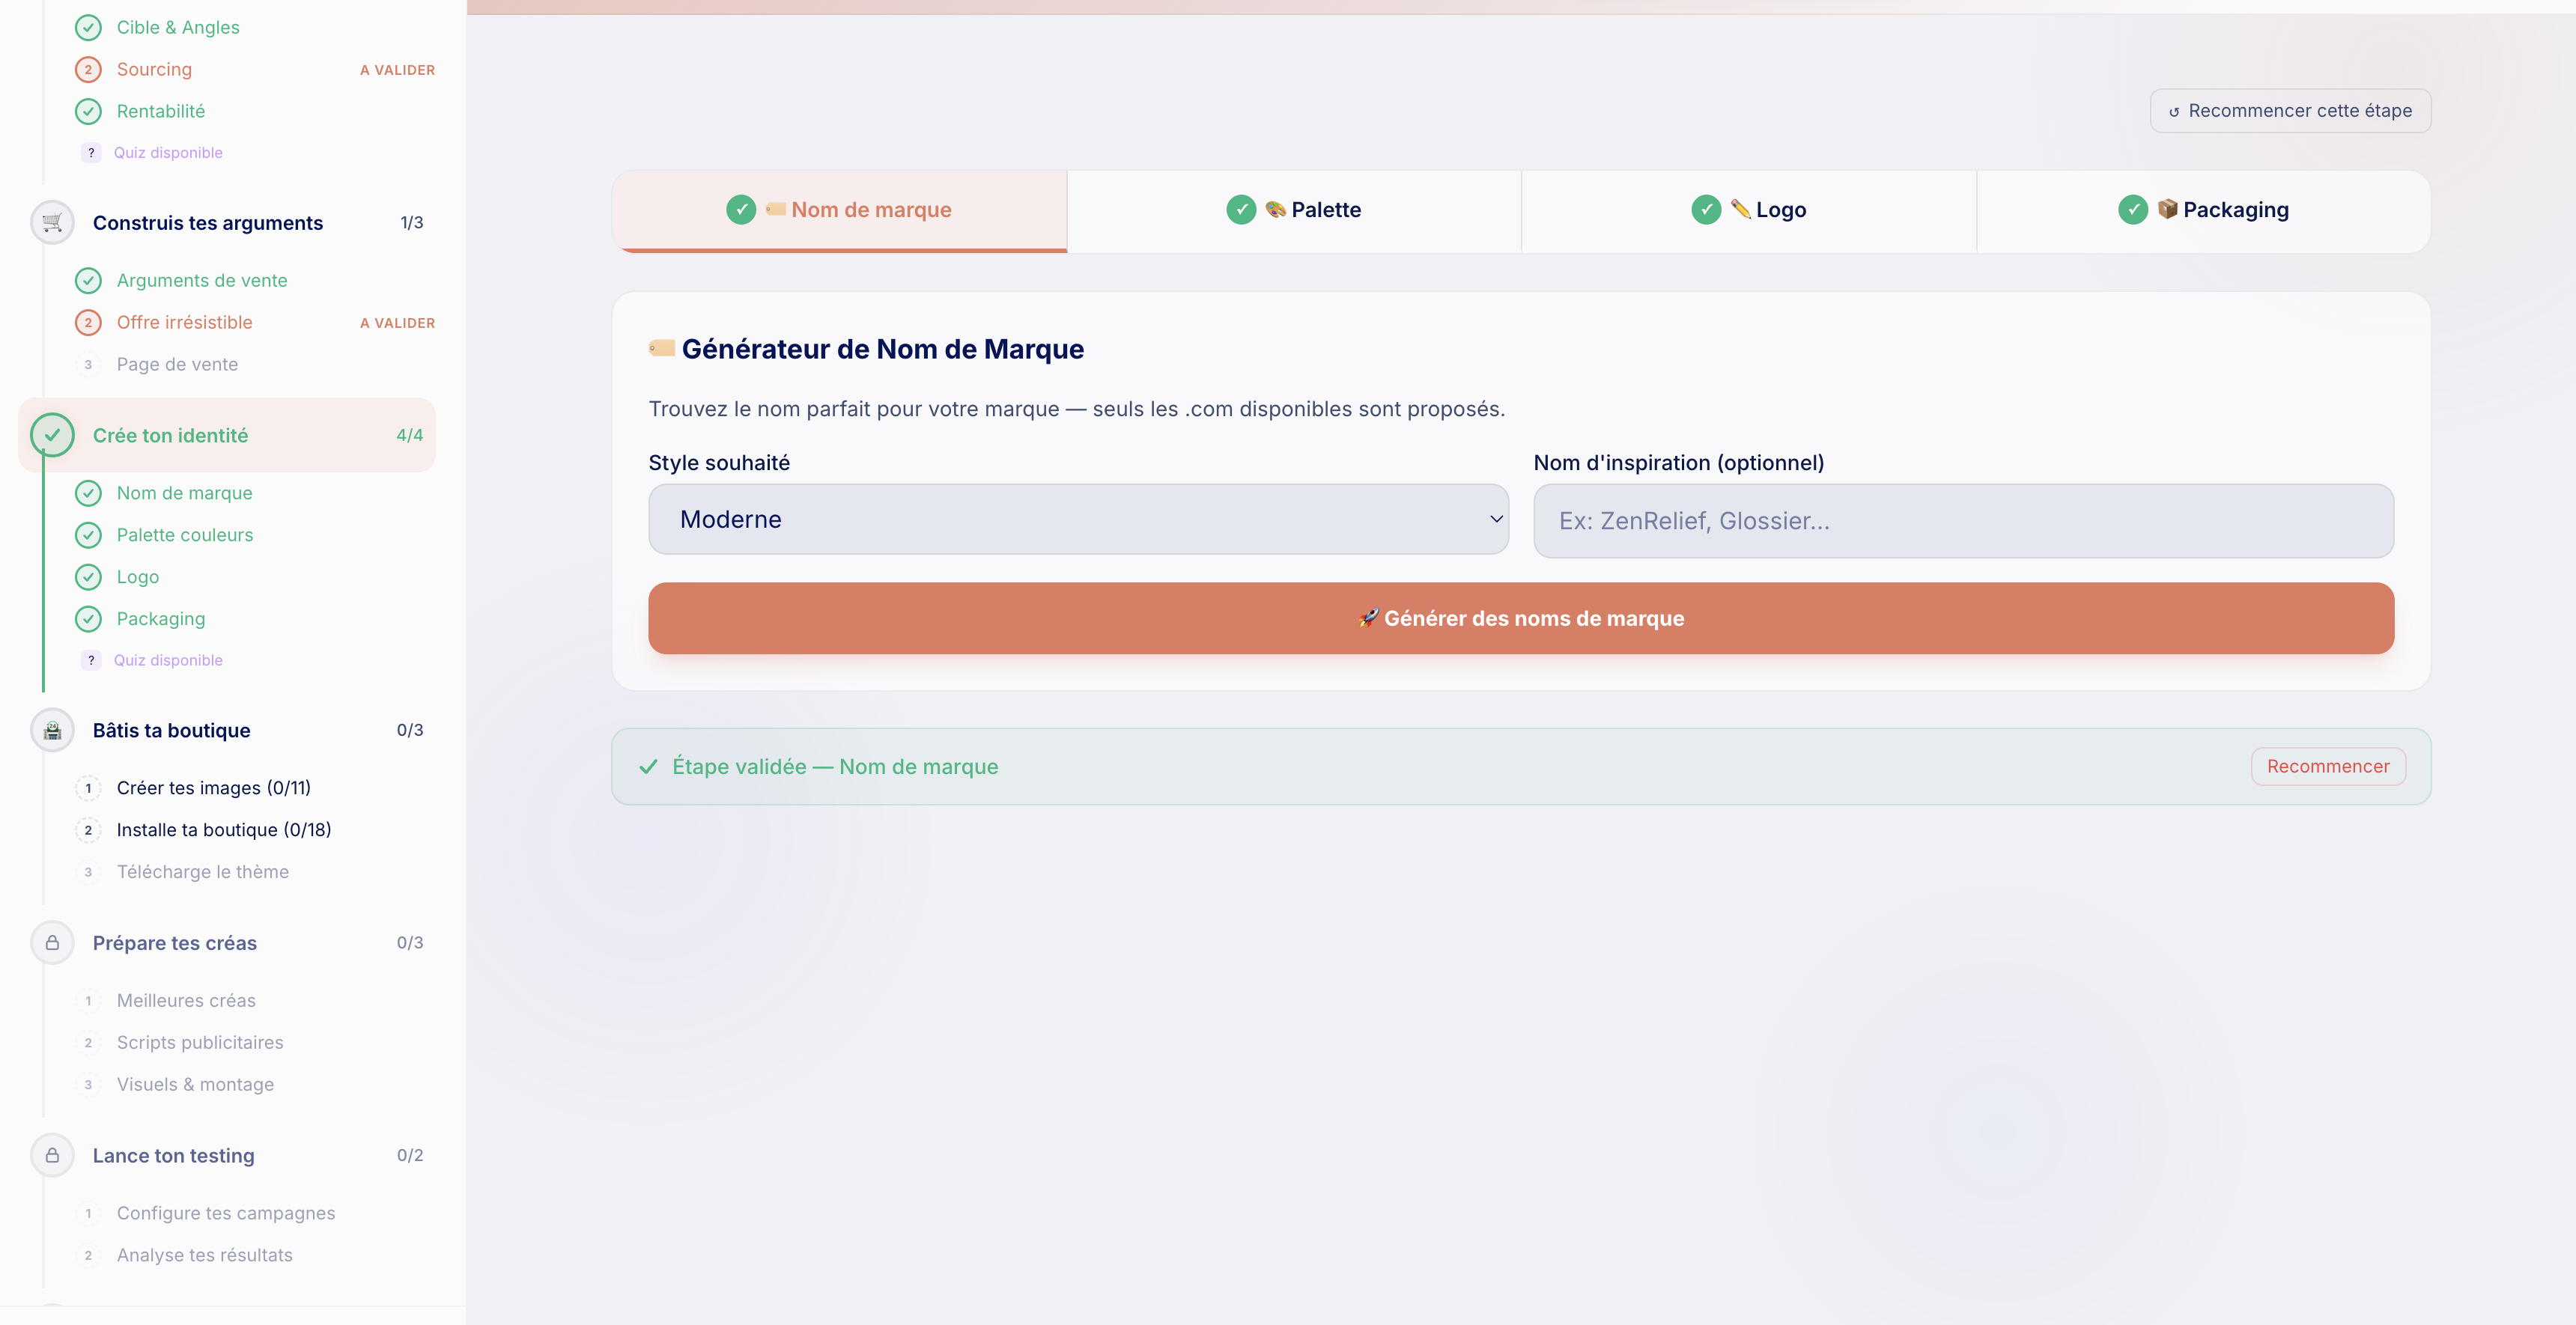The width and height of the screenshot is (2576, 1325).
Task: Click the shop icon beside Bâtis ta boutique
Action: tap(52, 730)
